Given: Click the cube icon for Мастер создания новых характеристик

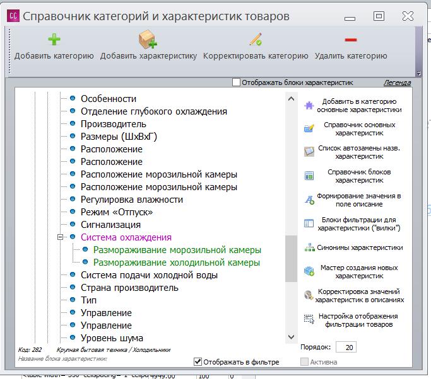Looking at the screenshot, I should pyautogui.click(x=309, y=271).
